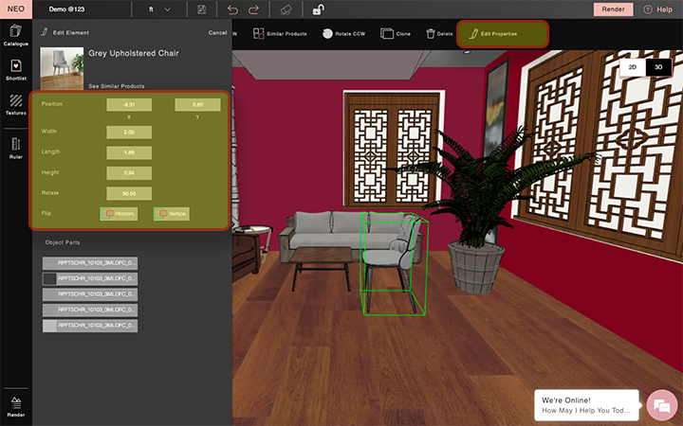Click the Rotate input field
The height and width of the screenshot is (426, 683).
click(x=129, y=193)
